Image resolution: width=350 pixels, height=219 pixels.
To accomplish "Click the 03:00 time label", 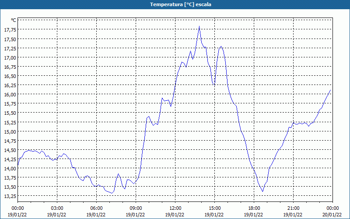I will [57, 208].
